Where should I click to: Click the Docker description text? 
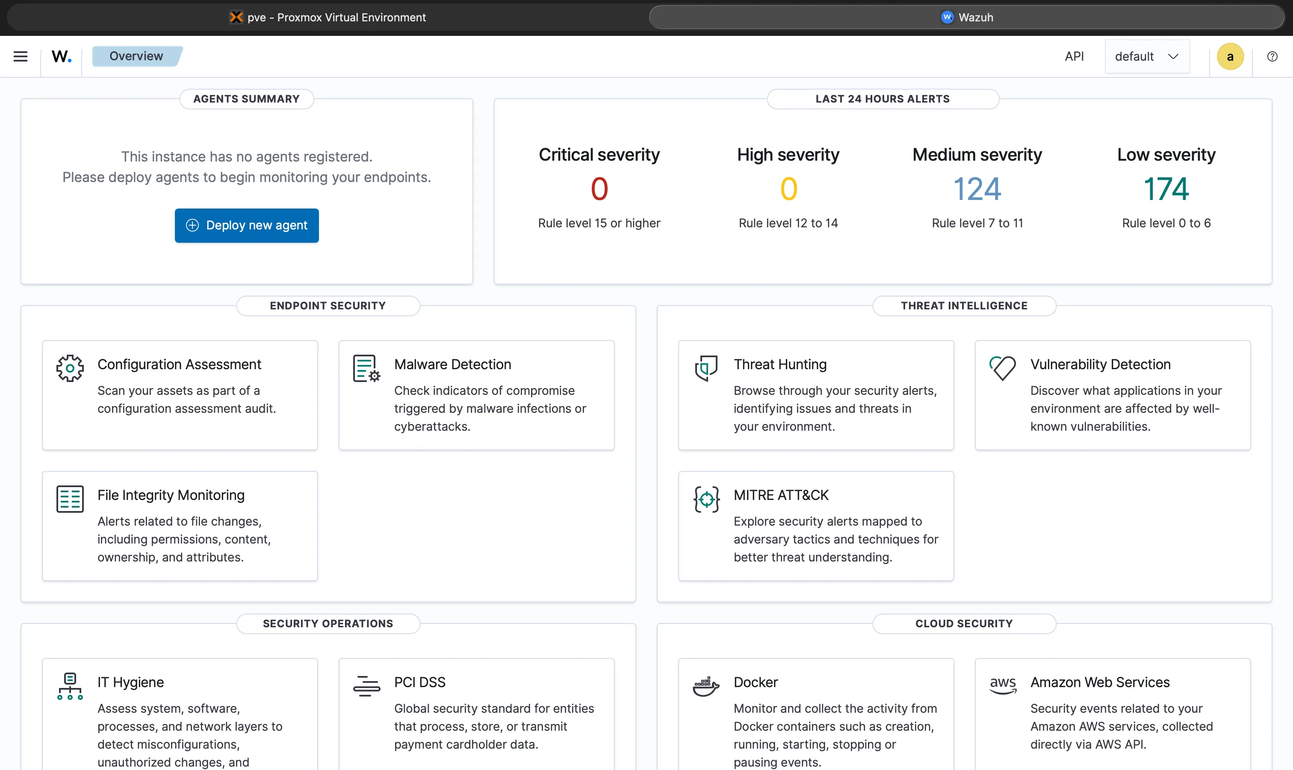tap(835, 735)
